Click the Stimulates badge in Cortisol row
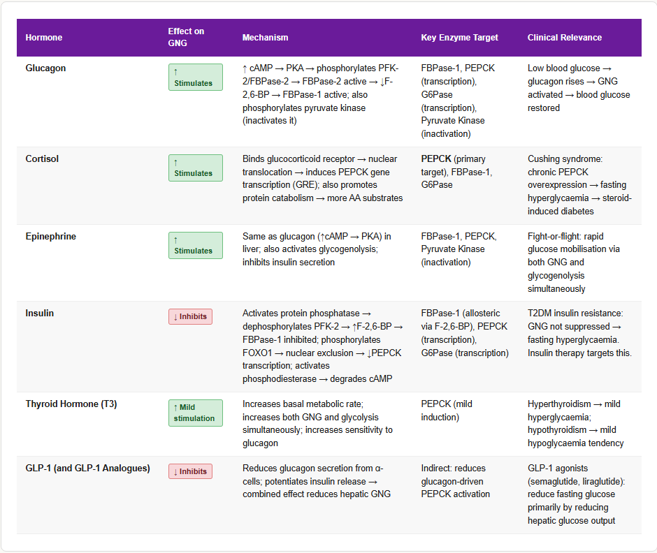This screenshot has height=553, width=657. tap(195, 168)
